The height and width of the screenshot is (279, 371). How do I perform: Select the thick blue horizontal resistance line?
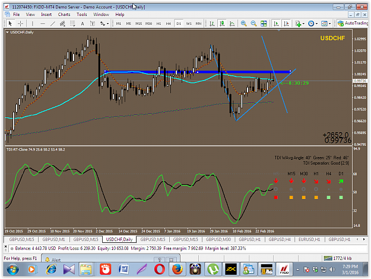pyautogui.click(x=198, y=72)
